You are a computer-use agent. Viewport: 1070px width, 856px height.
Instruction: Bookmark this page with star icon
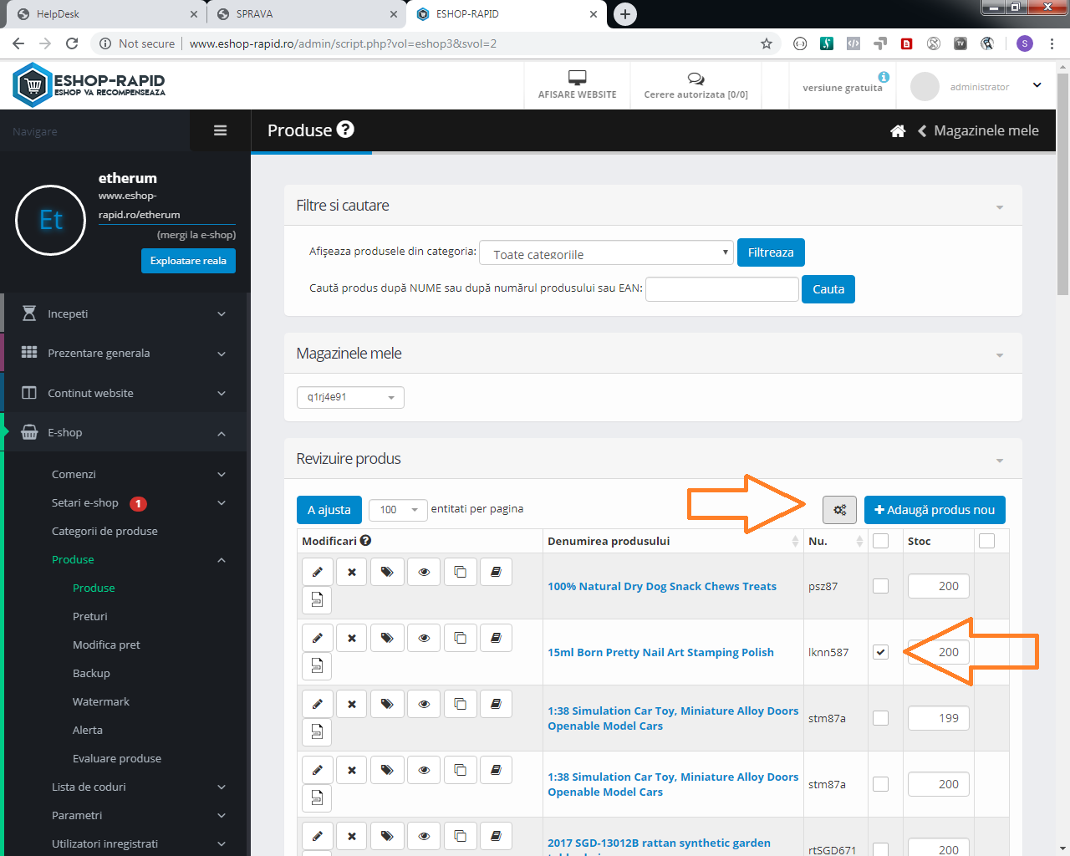click(766, 43)
